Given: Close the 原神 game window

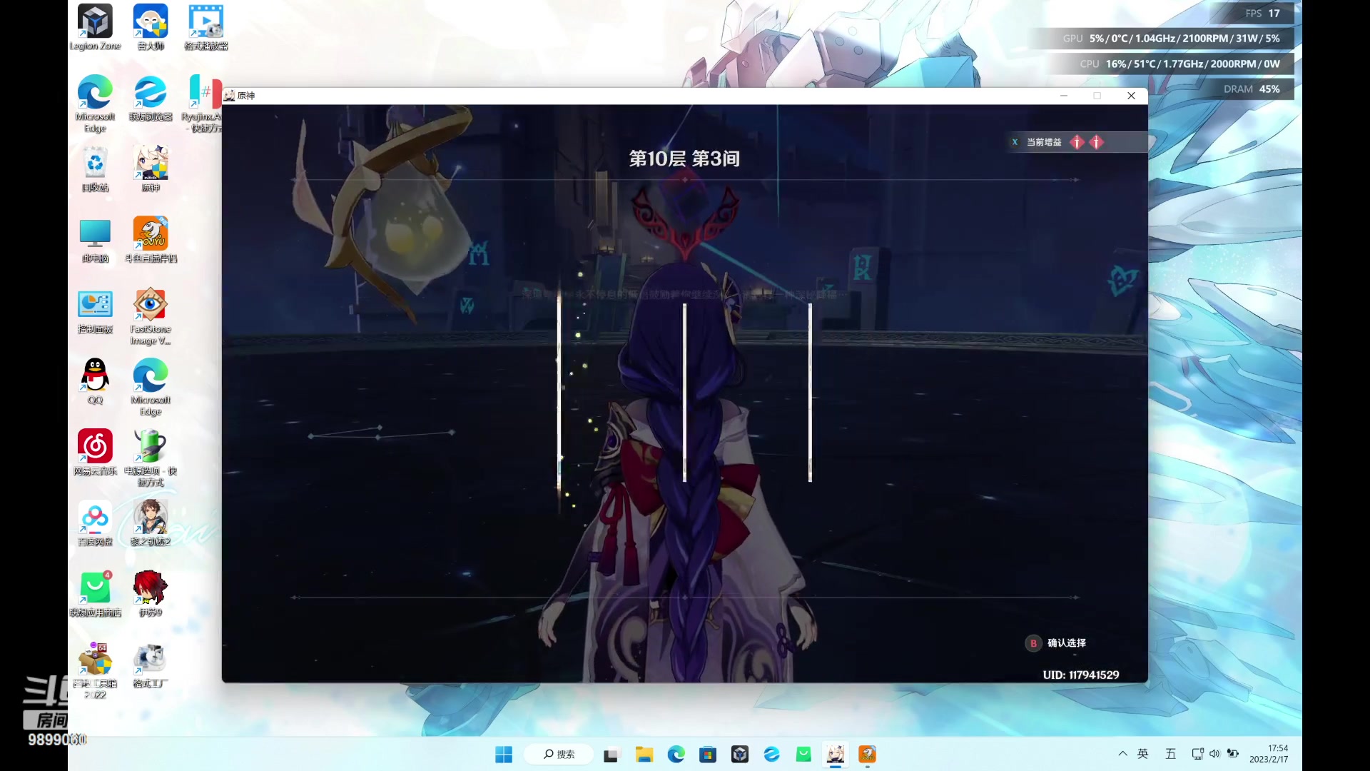Looking at the screenshot, I should pyautogui.click(x=1131, y=96).
